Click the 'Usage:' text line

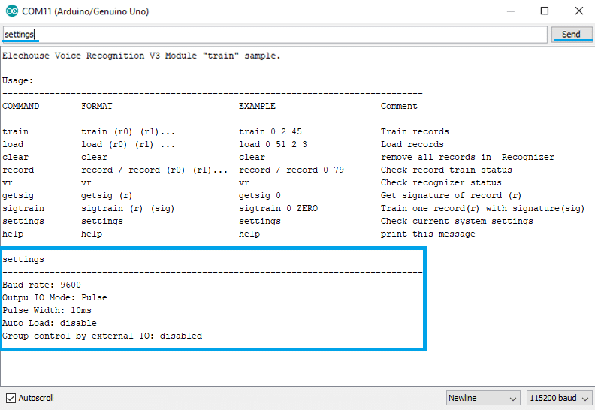click(18, 81)
